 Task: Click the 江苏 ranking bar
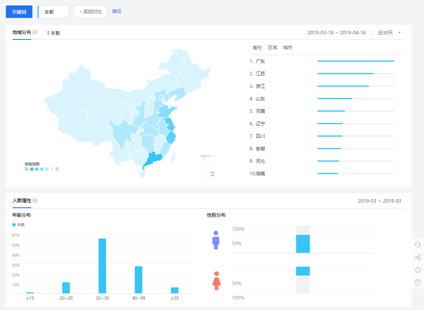pos(356,73)
